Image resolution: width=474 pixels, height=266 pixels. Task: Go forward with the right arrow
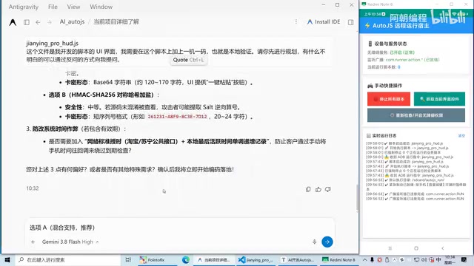(50, 22)
